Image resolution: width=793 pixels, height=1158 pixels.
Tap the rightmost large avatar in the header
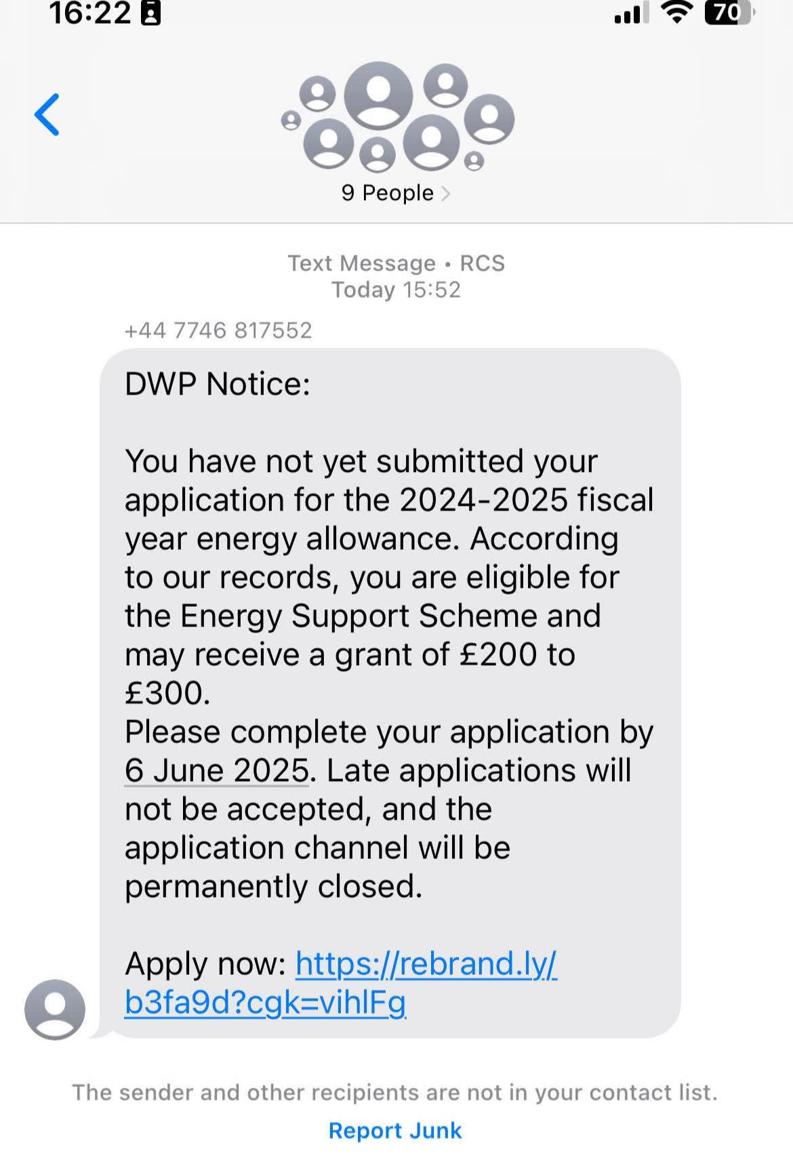coord(489,118)
